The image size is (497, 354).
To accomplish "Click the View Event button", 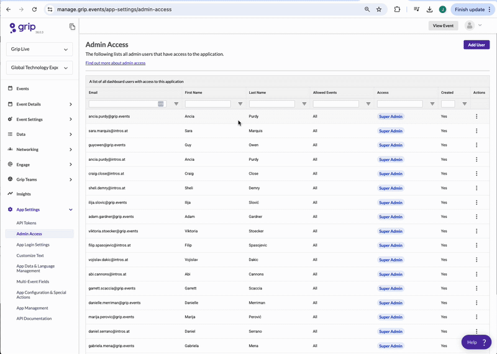I will (443, 25).
